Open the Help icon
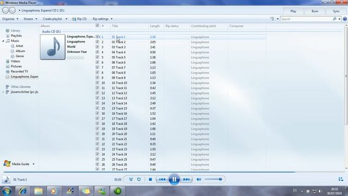348x196 pixels. (x=345, y=19)
